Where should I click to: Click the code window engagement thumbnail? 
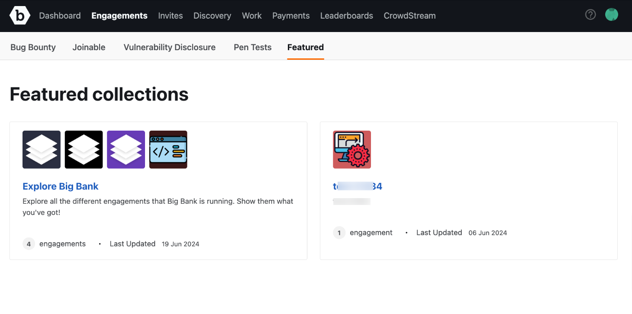pyautogui.click(x=168, y=150)
